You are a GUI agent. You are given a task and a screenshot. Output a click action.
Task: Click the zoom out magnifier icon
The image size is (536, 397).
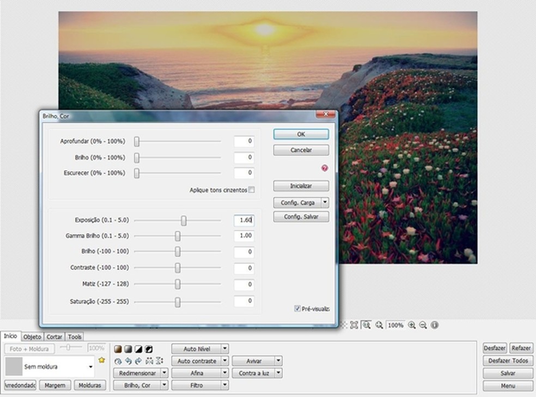423,325
